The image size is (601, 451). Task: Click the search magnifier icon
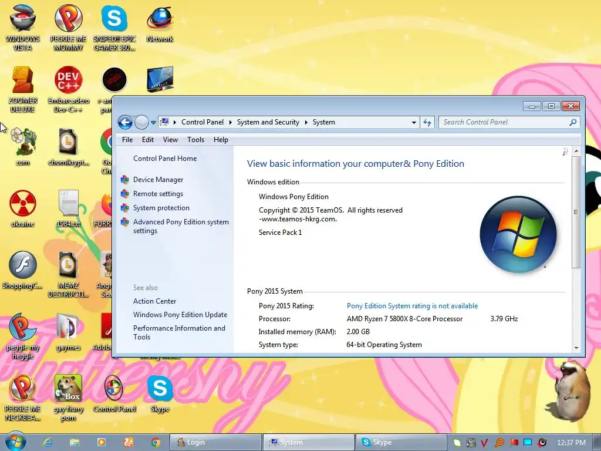point(573,122)
